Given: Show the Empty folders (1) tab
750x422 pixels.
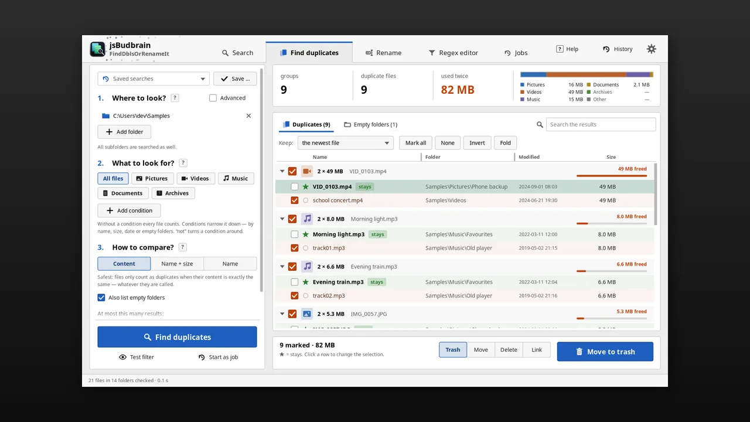Looking at the screenshot, I should click(x=371, y=125).
